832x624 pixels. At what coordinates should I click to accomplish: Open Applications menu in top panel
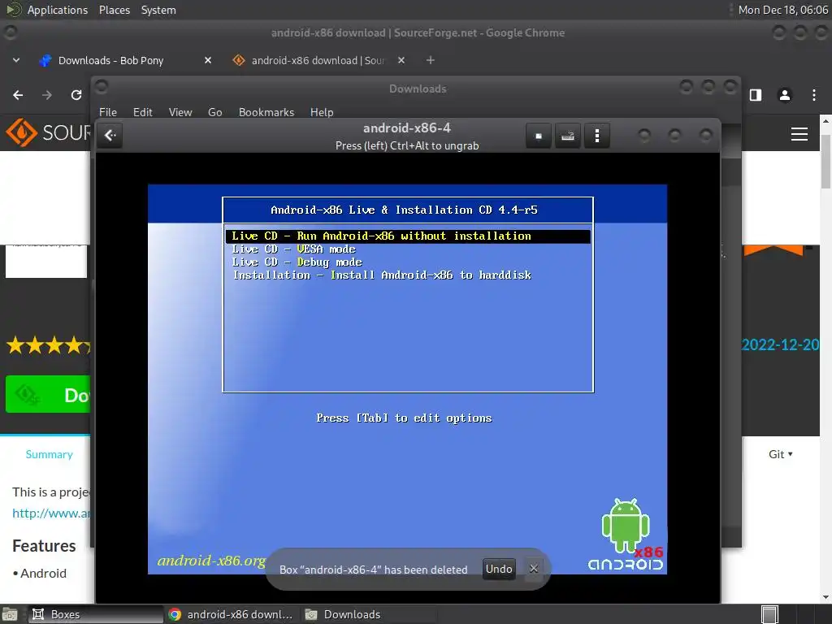58,10
